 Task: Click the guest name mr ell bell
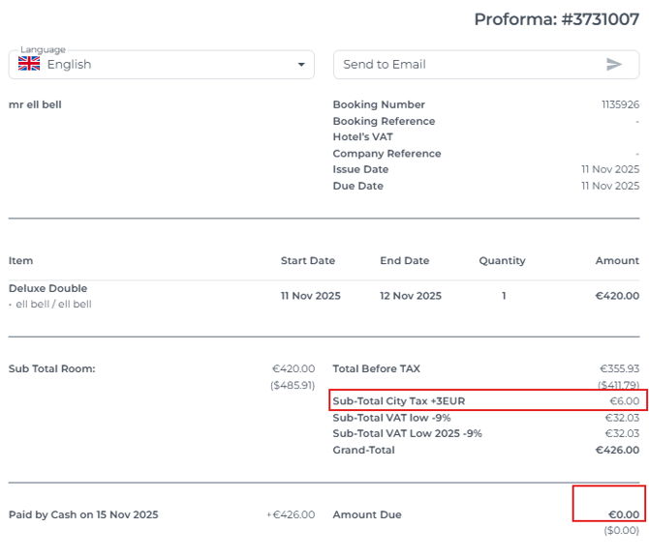click(35, 104)
